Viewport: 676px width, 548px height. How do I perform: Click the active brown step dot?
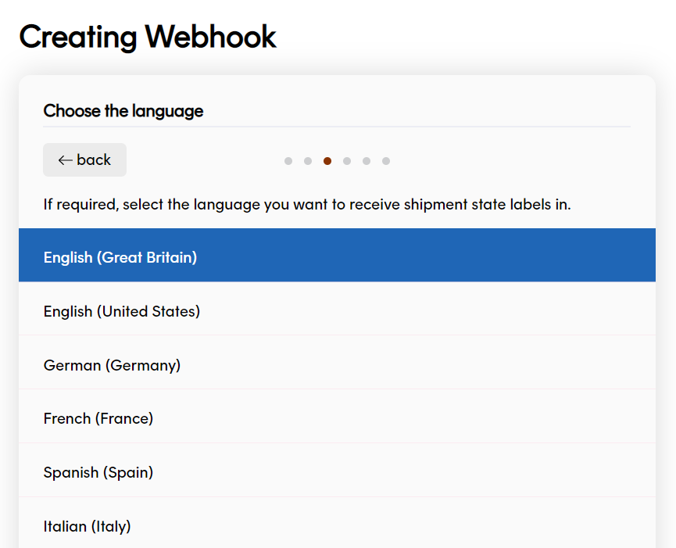click(x=327, y=161)
